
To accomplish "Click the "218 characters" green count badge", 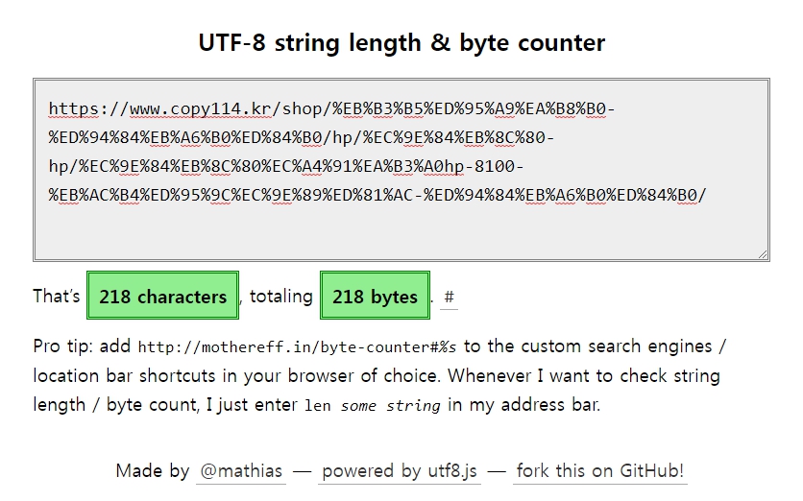I will (162, 297).
